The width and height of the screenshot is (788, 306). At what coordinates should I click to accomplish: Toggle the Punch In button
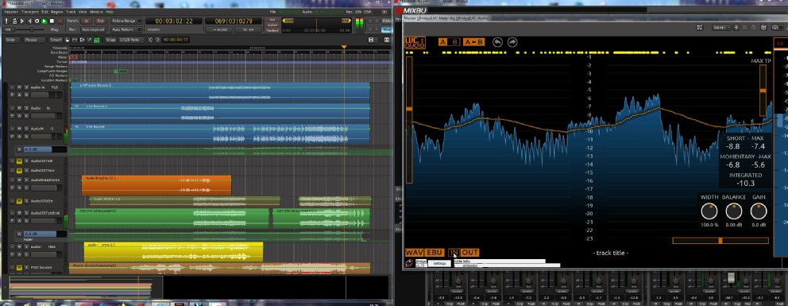(87, 21)
